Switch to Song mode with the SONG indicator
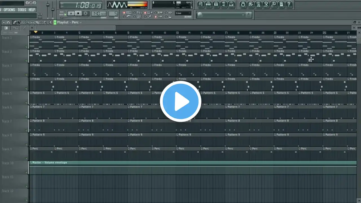Image resolution: width=361 pixels, height=203 pixels. (65, 14)
